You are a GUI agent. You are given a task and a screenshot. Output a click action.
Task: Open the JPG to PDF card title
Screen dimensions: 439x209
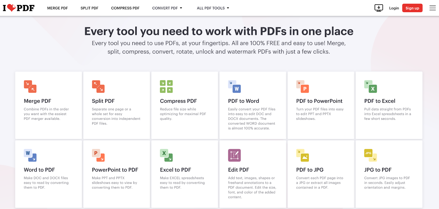378,170
